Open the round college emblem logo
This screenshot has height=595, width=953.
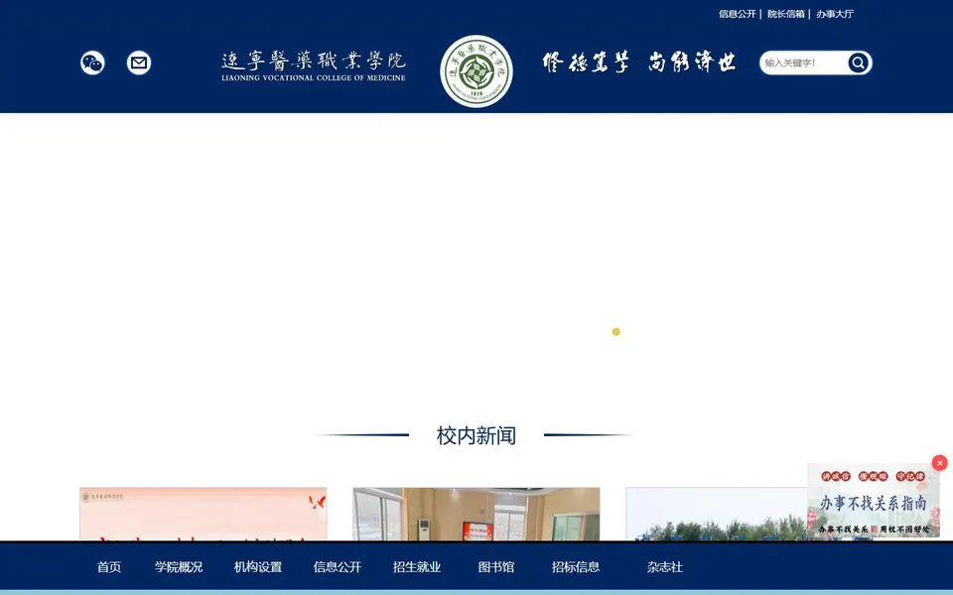click(x=476, y=71)
